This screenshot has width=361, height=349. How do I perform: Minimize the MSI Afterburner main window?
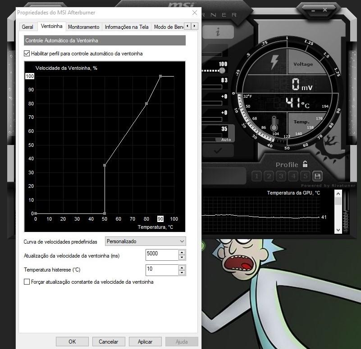tap(313, 10)
